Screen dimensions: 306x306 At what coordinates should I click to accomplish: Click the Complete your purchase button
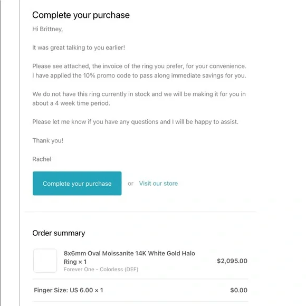pyautogui.click(x=77, y=183)
